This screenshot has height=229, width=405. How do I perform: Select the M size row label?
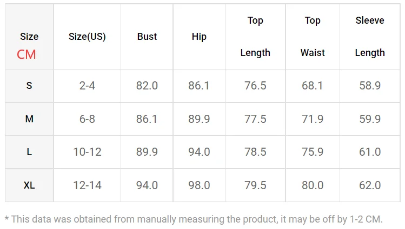29,119
